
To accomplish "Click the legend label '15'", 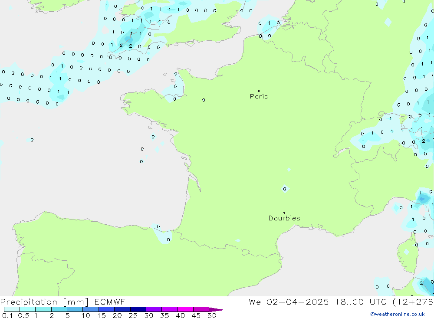I will [x=102, y=315].
